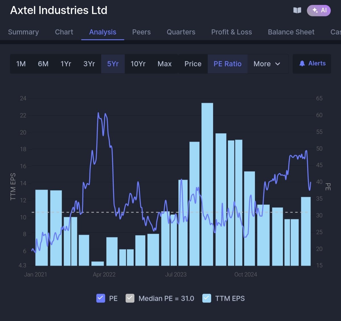This screenshot has width=341, height=321.
Task: Click the bell Alerts button
Action: [312, 64]
